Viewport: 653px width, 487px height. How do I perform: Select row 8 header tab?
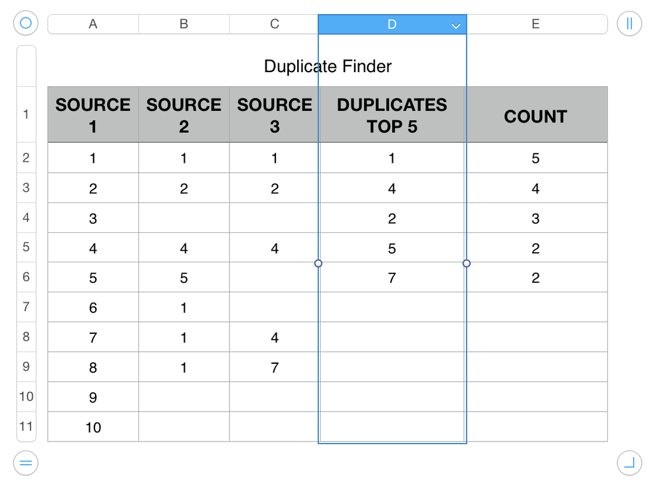26,337
